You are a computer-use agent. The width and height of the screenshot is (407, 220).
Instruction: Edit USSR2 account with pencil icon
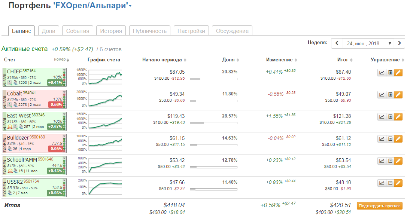(398, 183)
